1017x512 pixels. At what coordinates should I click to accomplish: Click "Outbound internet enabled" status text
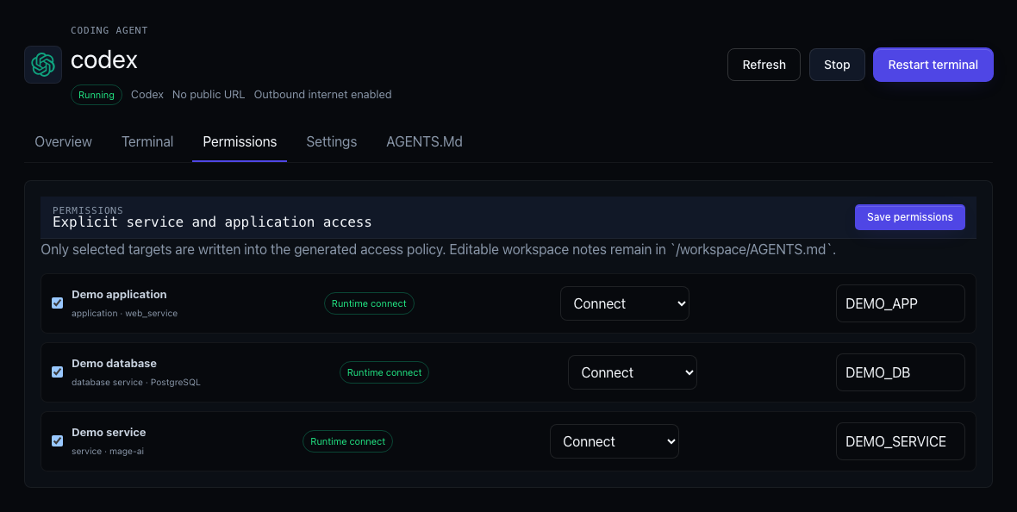tap(322, 95)
